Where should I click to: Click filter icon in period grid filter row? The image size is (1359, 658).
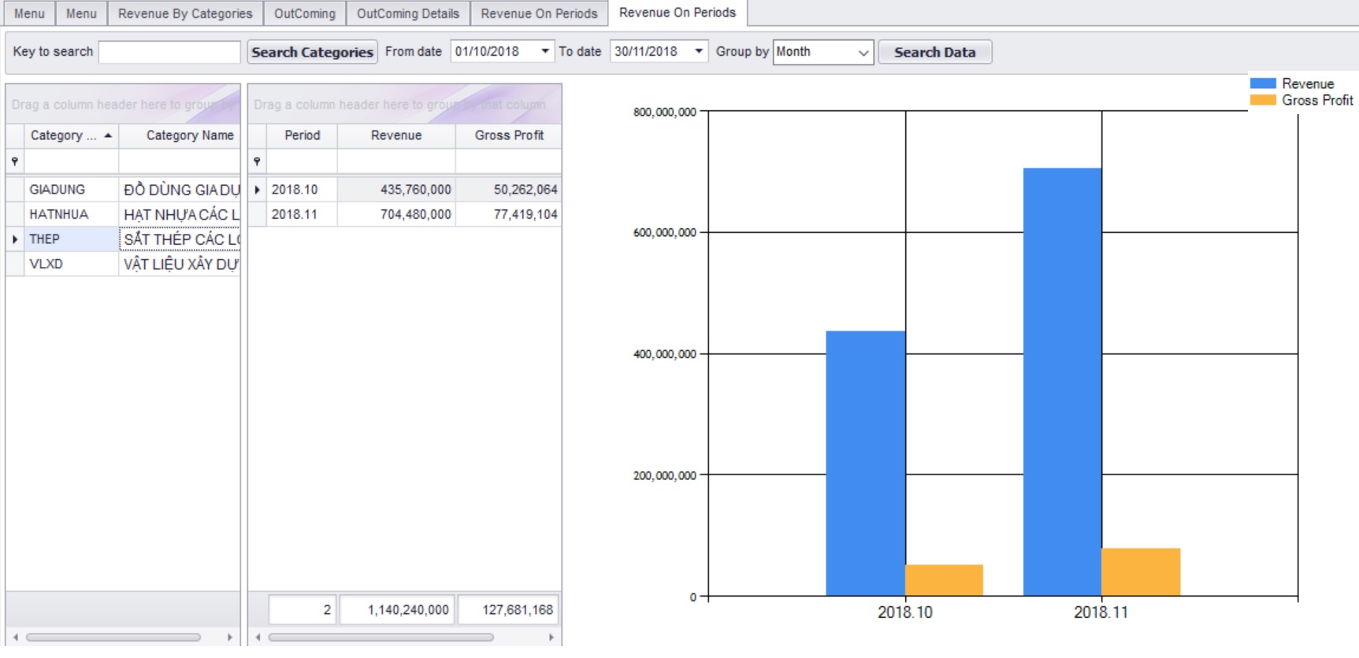[257, 161]
